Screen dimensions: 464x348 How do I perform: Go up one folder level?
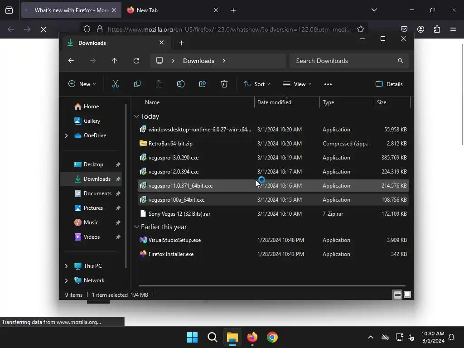tap(115, 61)
